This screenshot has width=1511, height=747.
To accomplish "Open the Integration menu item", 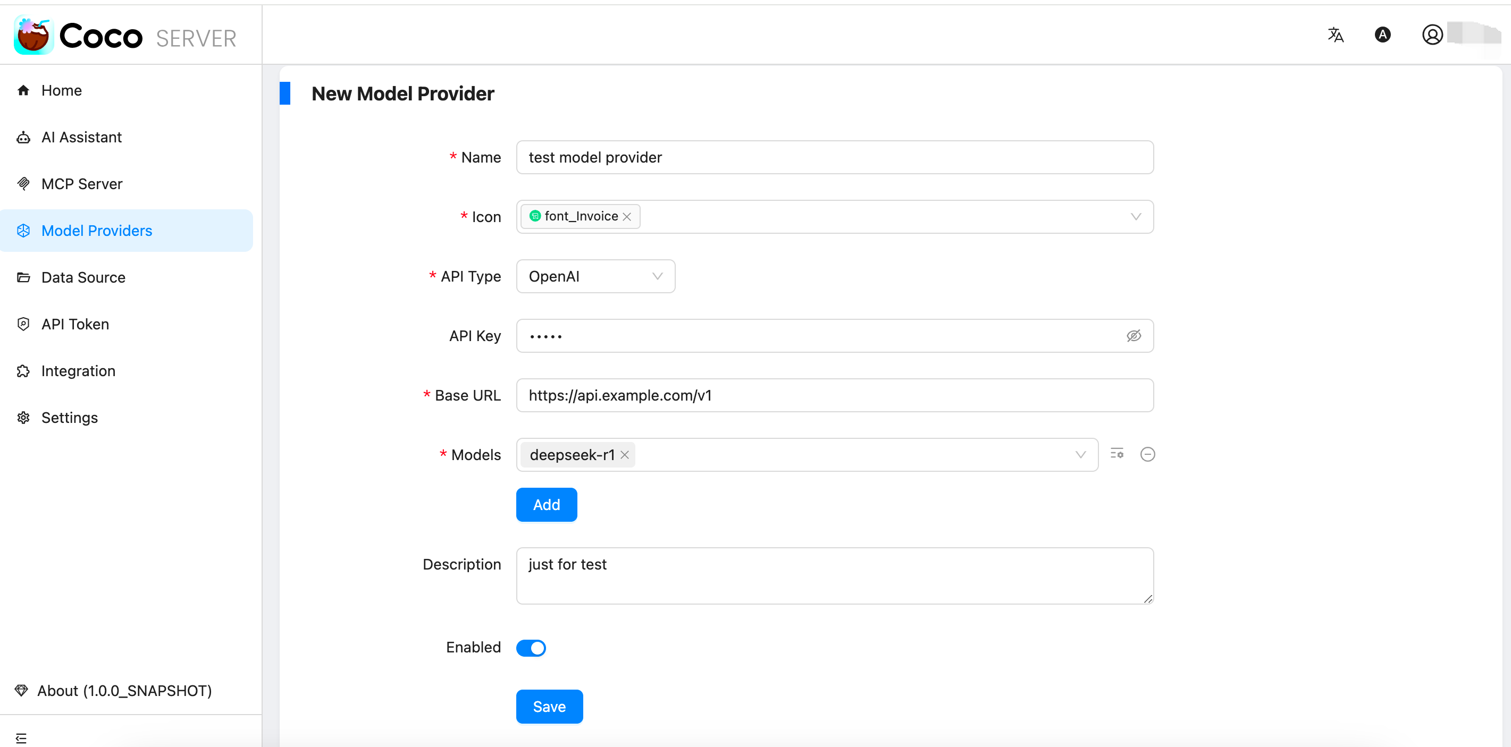I will click(127, 371).
